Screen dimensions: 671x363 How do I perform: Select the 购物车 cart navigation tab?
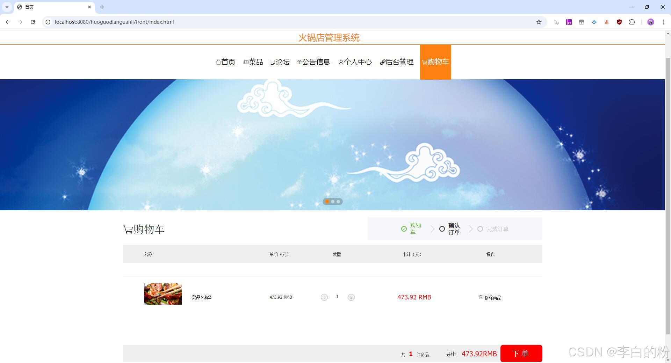pyautogui.click(x=435, y=62)
